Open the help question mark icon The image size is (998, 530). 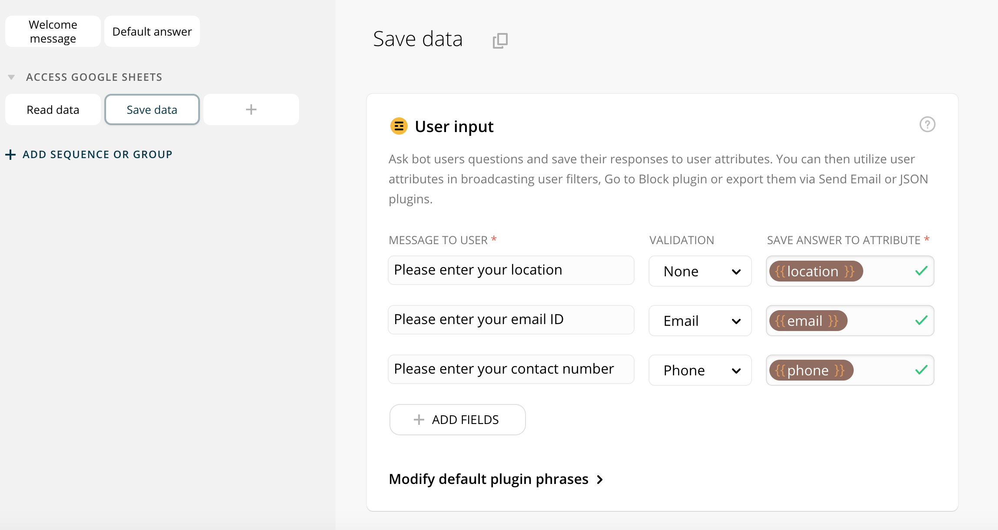[927, 125]
